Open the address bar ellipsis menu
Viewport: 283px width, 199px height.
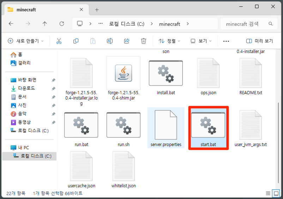pos(101,24)
